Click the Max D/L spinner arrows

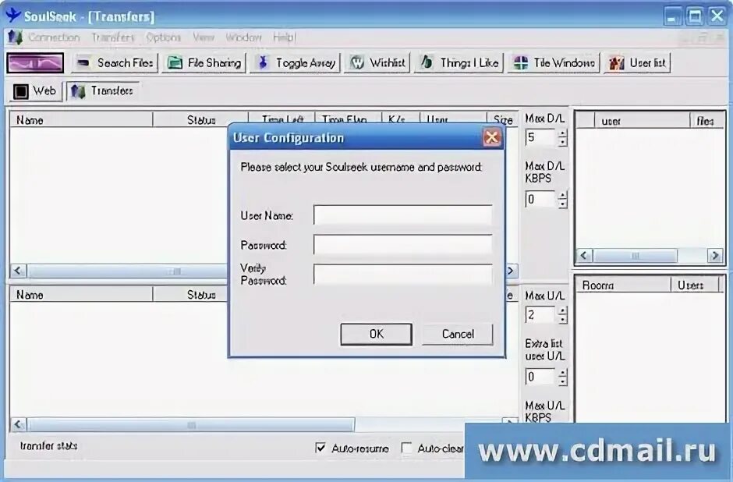(562, 137)
